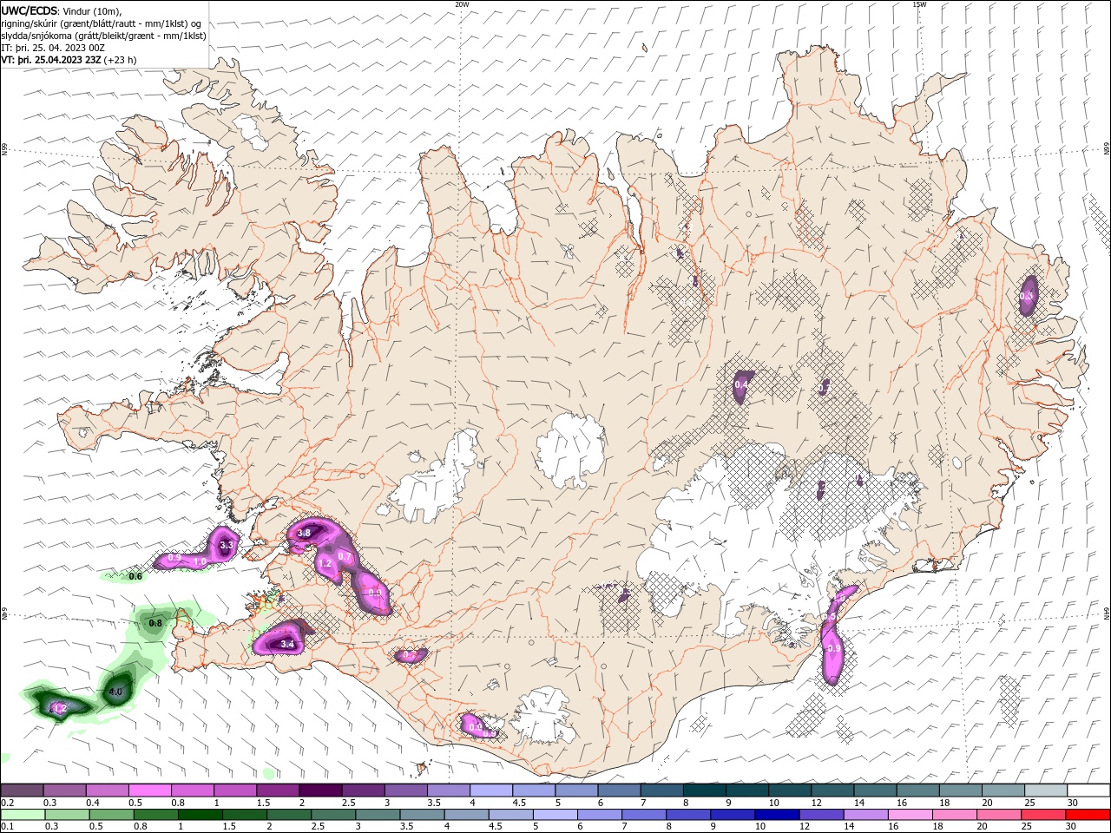This screenshot has height=833, width=1111.
Task: Click the 1.2 value below the 3.8 cell
Action: click(325, 563)
